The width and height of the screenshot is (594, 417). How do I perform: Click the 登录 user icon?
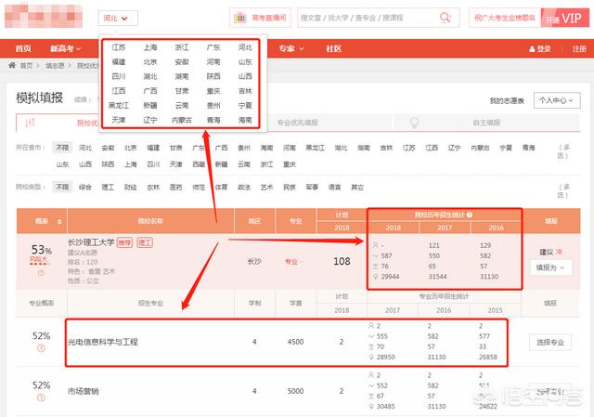tap(531, 48)
